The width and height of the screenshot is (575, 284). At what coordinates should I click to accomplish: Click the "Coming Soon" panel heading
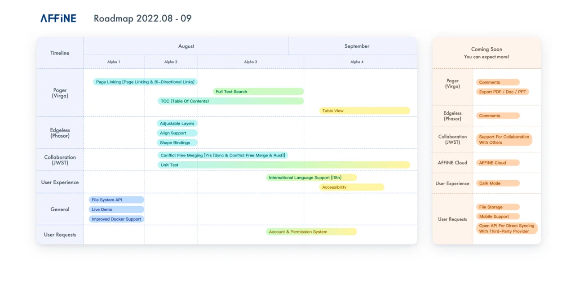(x=487, y=49)
